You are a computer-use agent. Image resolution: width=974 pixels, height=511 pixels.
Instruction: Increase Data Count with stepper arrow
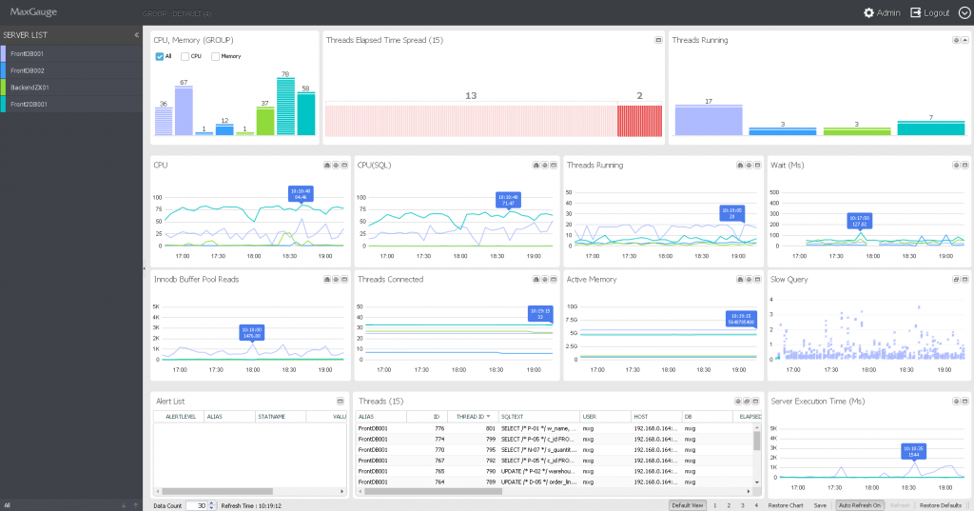pos(211,503)
